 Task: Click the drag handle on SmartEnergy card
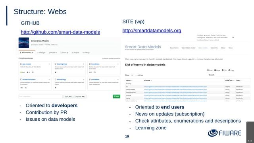84,79
